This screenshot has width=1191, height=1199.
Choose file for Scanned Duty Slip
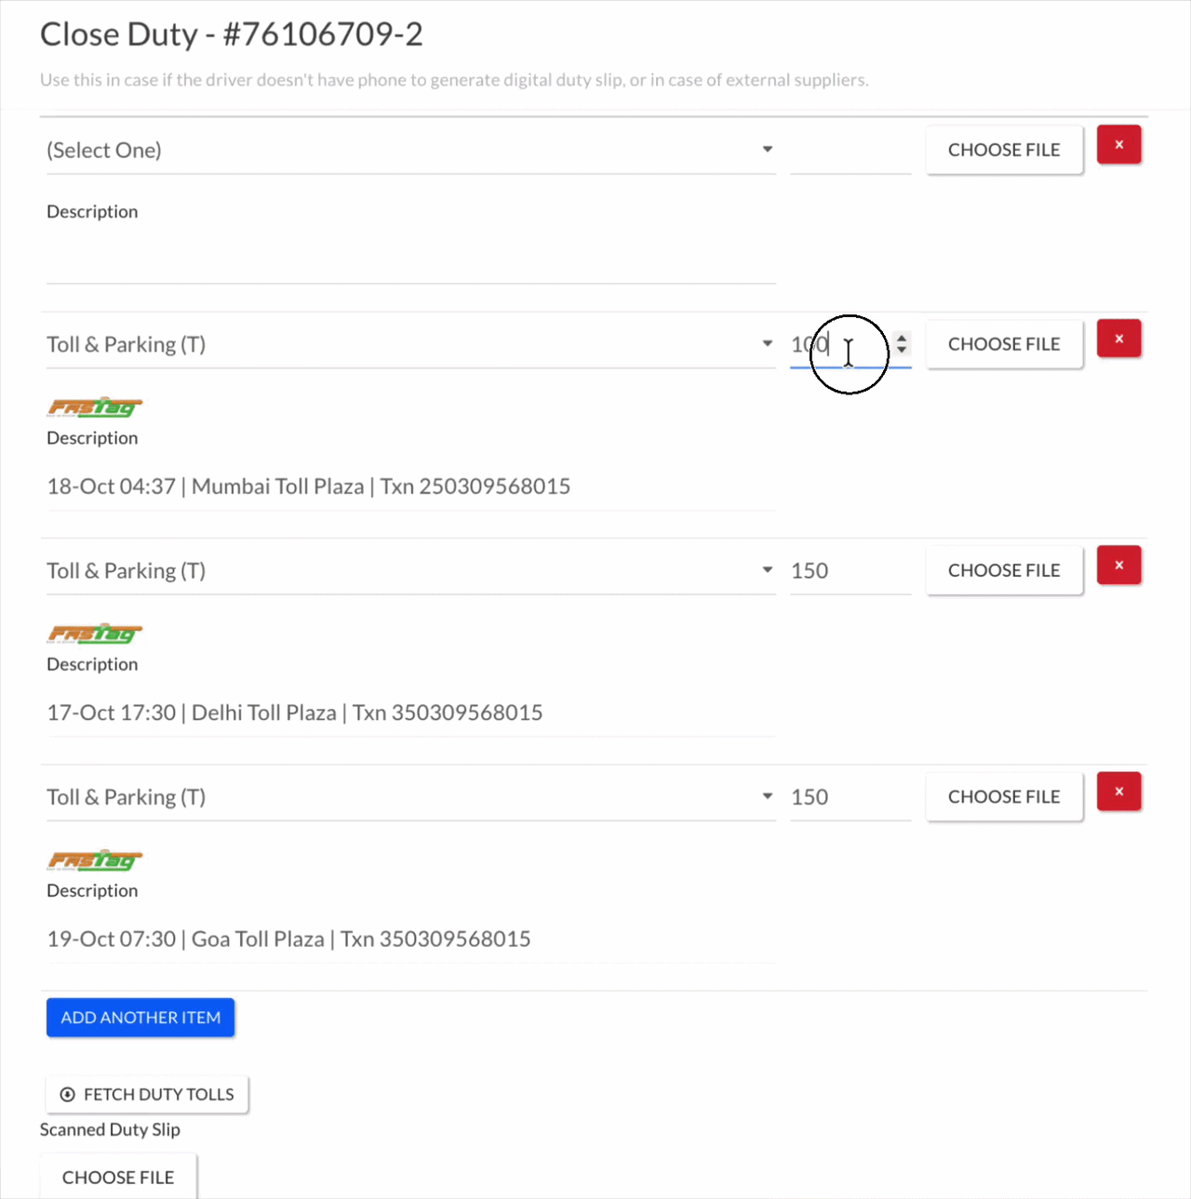(x=118, y=1177)
